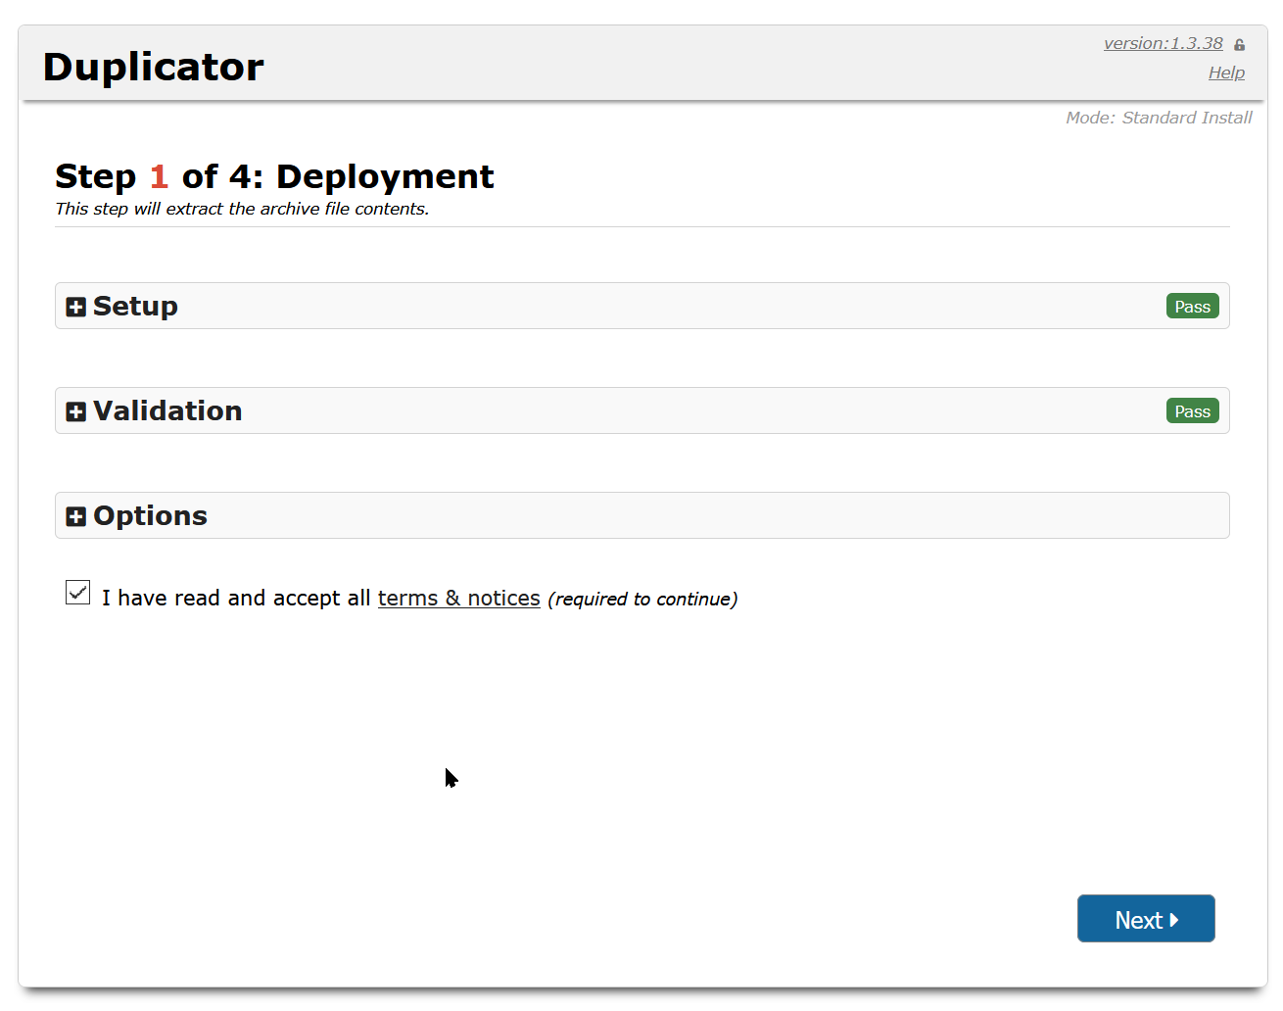The width and height of the screenshot is (1283, 1011).
Task: Click the Pass badge in Validation row
Action: 1192,411
